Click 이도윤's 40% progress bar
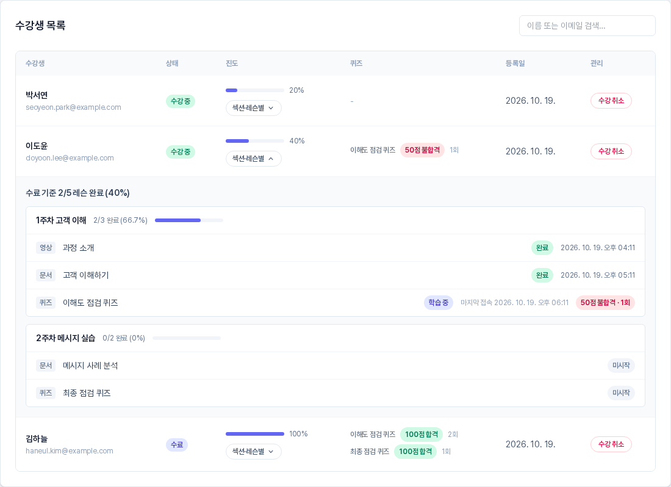This screenshot has height=487, width=671. tap(255, 141)
